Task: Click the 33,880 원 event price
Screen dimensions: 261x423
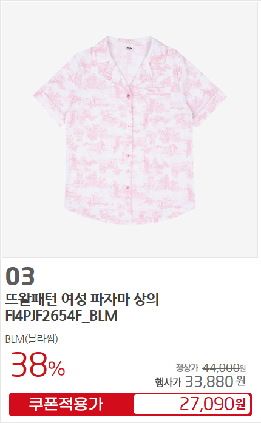Action: [x=215, y=382]
